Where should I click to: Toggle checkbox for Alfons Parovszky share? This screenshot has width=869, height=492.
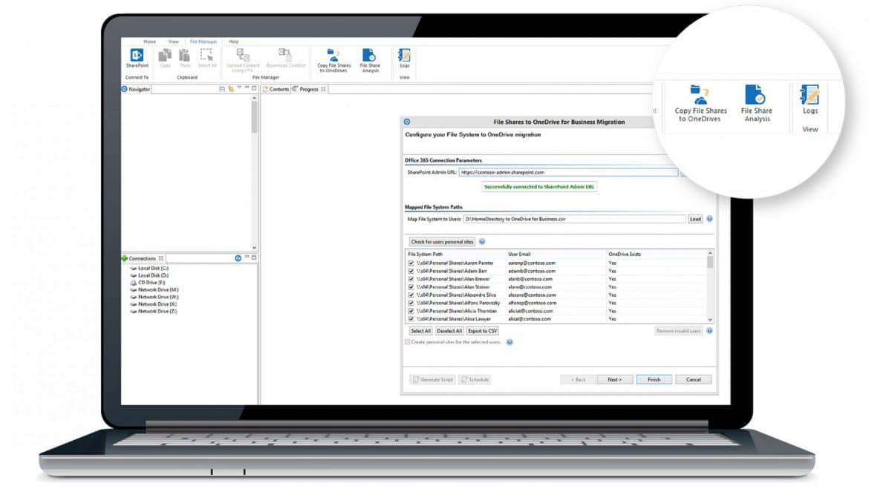pos(411,303)
